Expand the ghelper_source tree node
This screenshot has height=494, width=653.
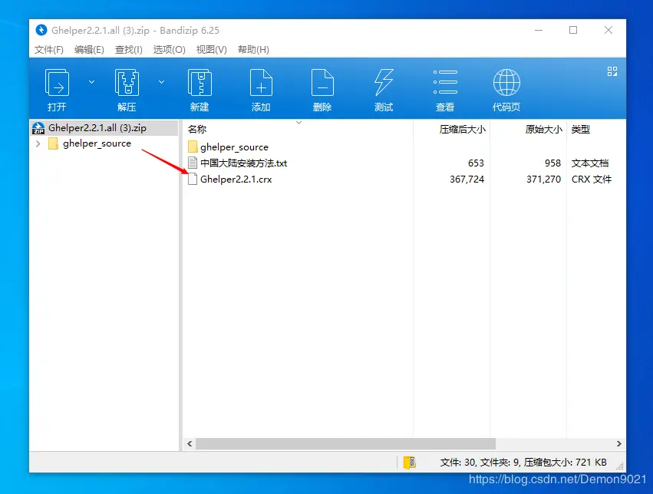coord(38,143)
